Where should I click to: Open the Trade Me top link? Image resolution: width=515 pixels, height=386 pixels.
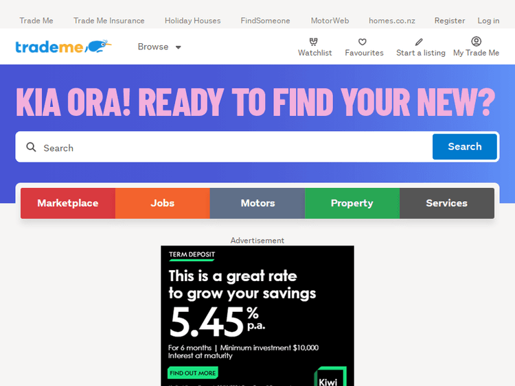click(x=36, y=21)
